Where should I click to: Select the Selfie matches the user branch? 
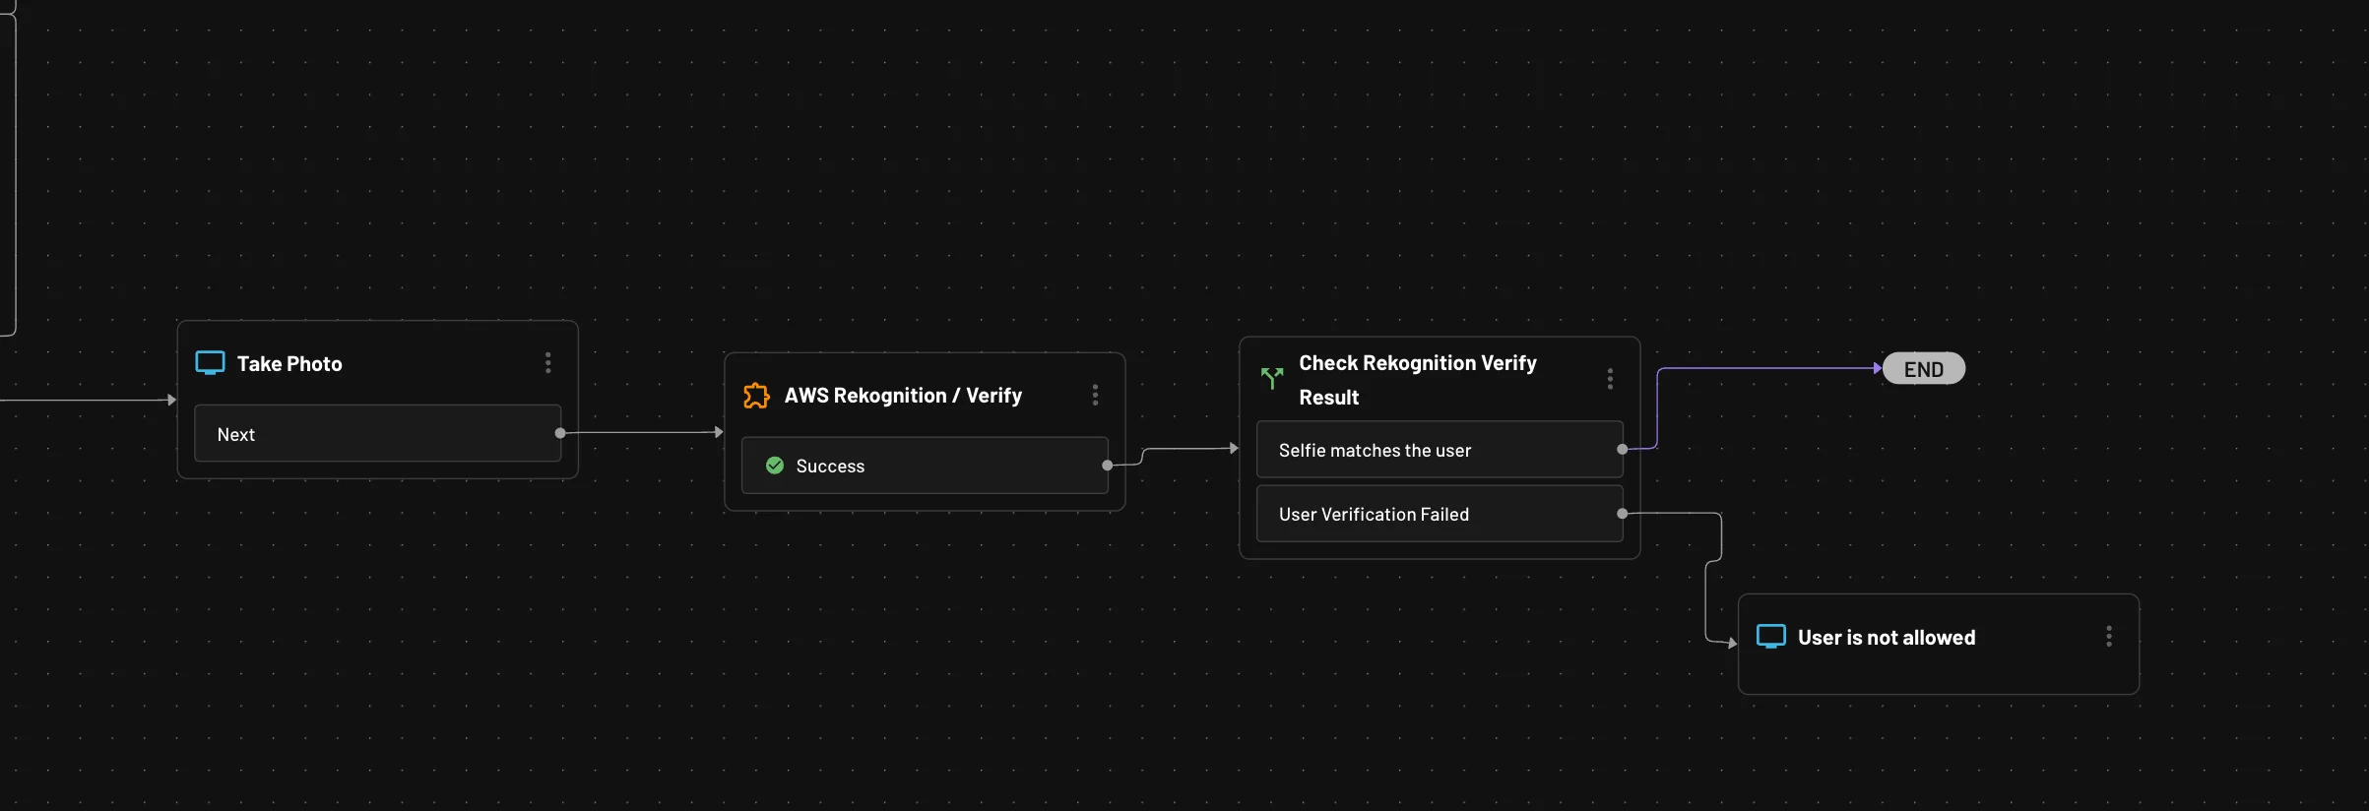tap(1439, 450)
